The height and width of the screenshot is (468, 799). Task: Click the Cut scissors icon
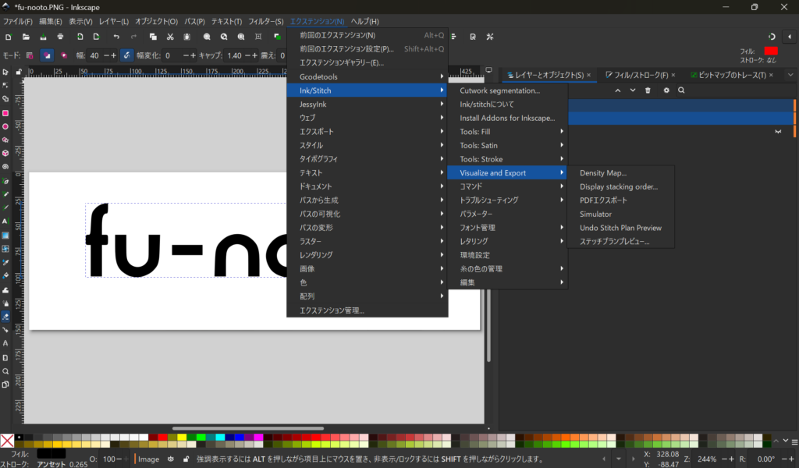click(x=169, y=37)
